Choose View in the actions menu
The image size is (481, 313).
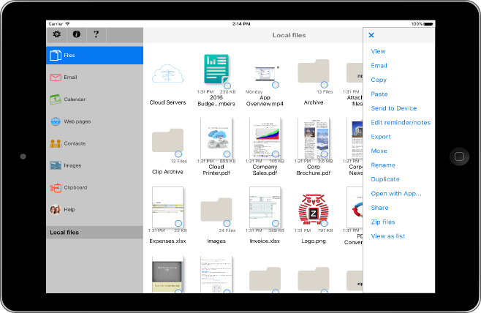click(x=378, y=51)
